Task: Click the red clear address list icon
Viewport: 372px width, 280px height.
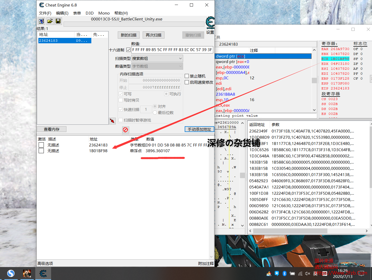Action: pos(126,130)
